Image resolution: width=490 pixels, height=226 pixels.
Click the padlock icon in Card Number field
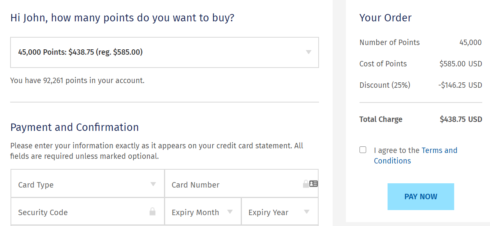pos(306,184)
